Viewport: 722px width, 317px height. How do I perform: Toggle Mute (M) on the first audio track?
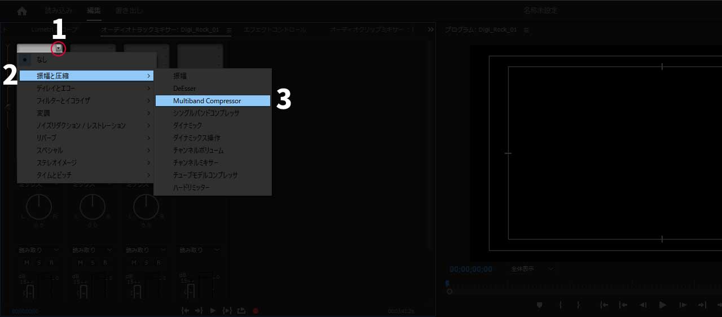point(27,262)
